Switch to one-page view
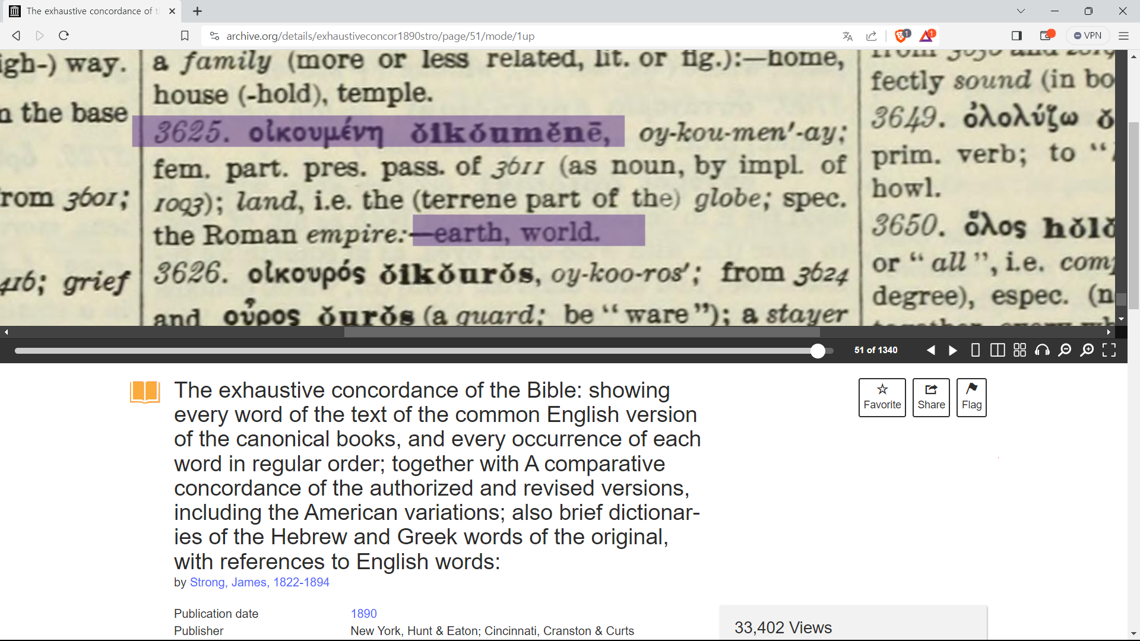The image size is (1140, 641). tap(975, 350)
